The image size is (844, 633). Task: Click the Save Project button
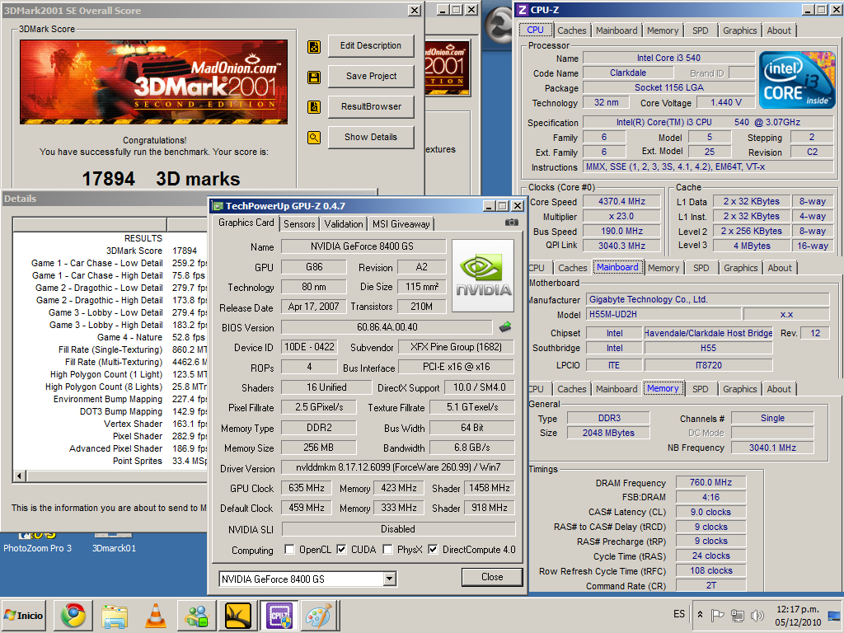click(x=371, y=77)
